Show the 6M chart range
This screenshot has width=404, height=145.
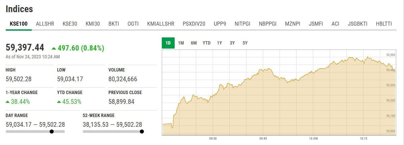point(194,43)
